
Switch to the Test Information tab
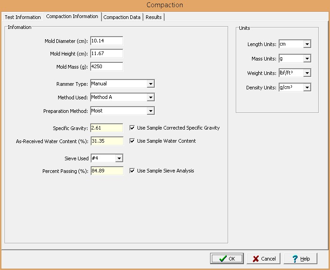23,17
